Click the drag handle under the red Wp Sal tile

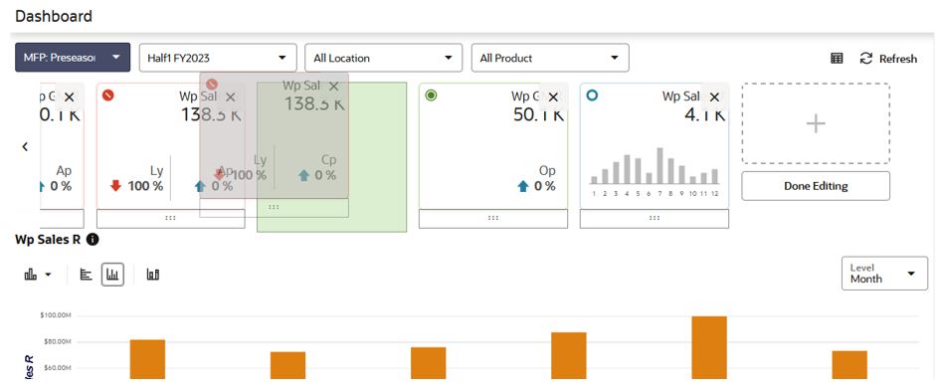[x=171, y=219]
